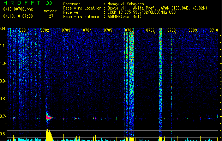This screenshot has width=222, height=141.
Task: Click the 0708 time marker
Action: click(x=172, y=30)
